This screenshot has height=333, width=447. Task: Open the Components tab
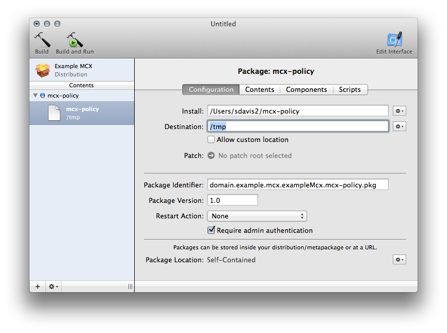tap(307, 89)
